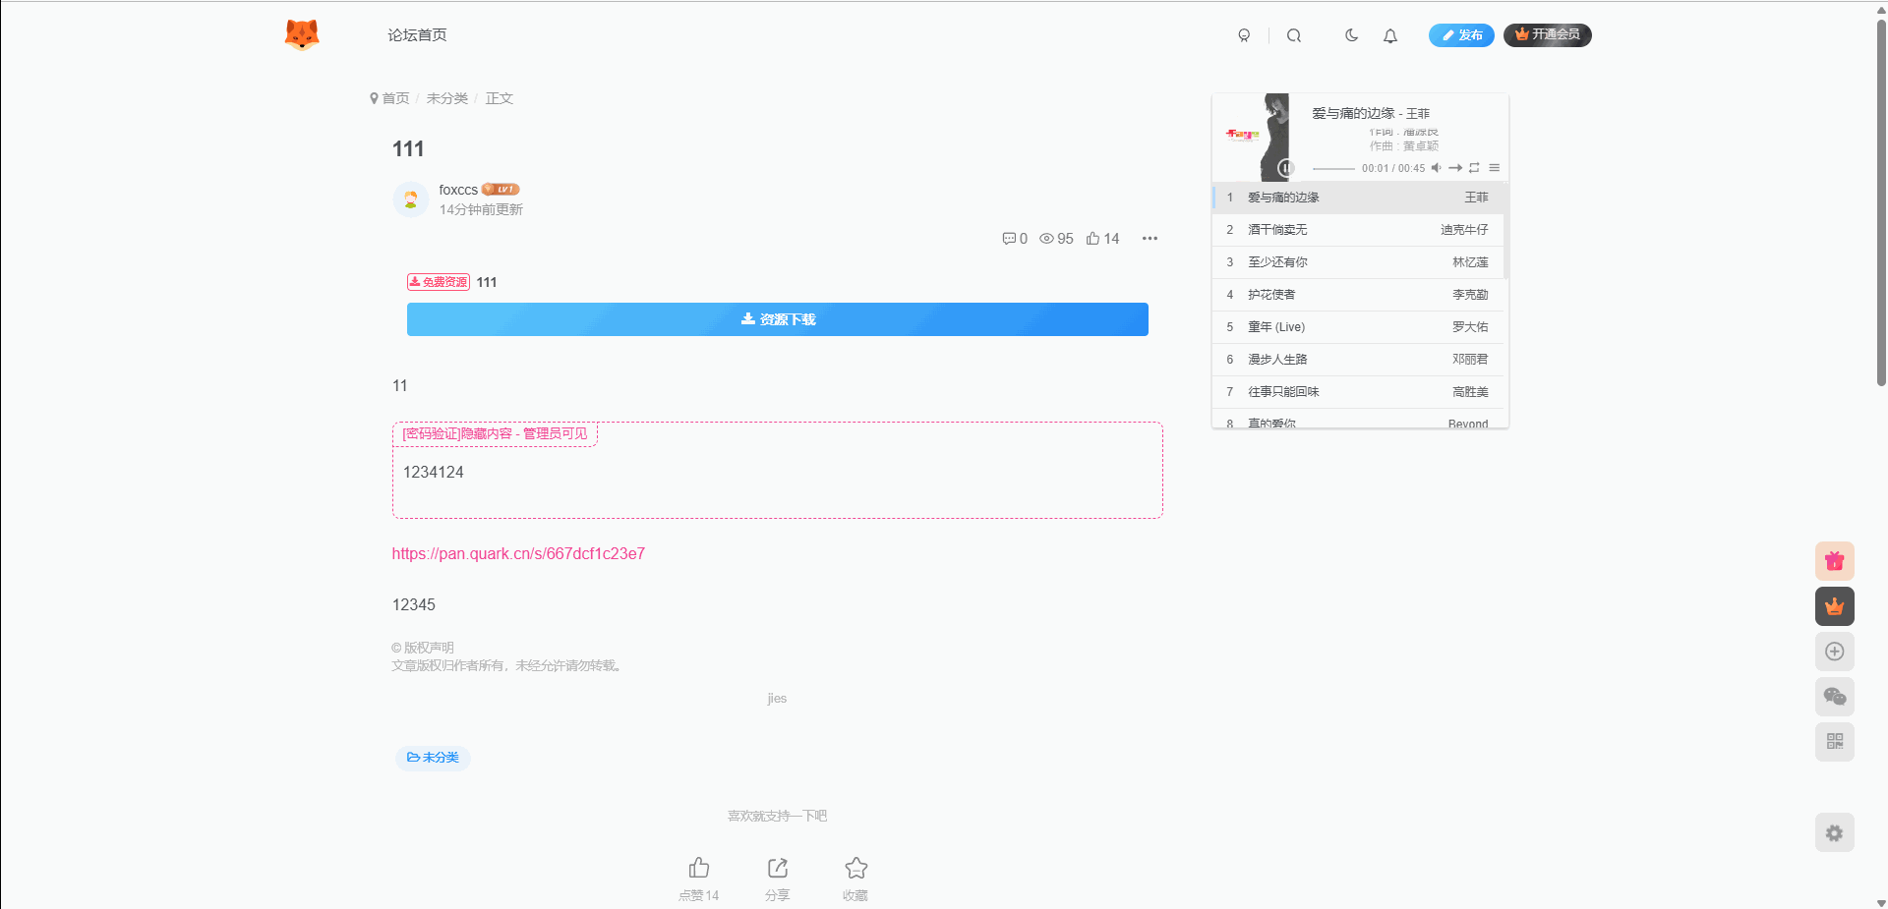Image resolution: width=1888 pixels, height=909 pixels.
Task: Click the dark crown floating icon
Action: 1835,606
